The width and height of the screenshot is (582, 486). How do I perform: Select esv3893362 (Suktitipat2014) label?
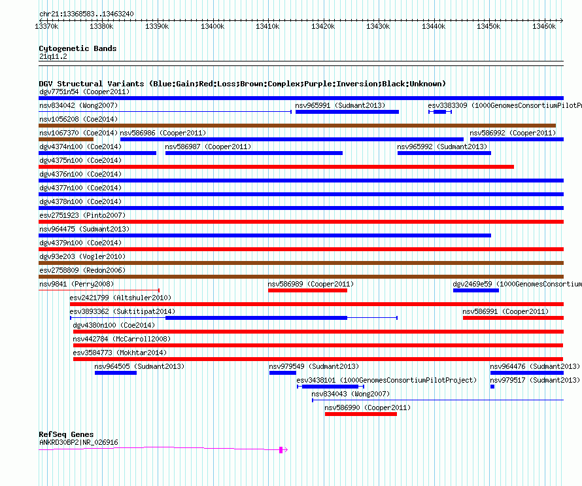122,311
